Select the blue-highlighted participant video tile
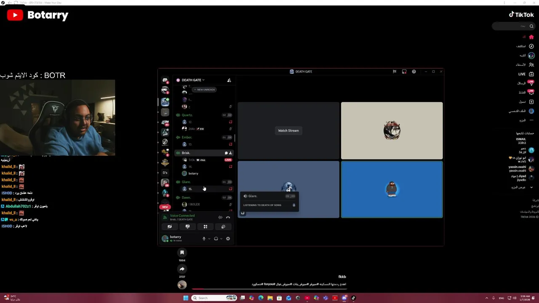This screenshot has height=303, width=539. (x=392, y=189)
